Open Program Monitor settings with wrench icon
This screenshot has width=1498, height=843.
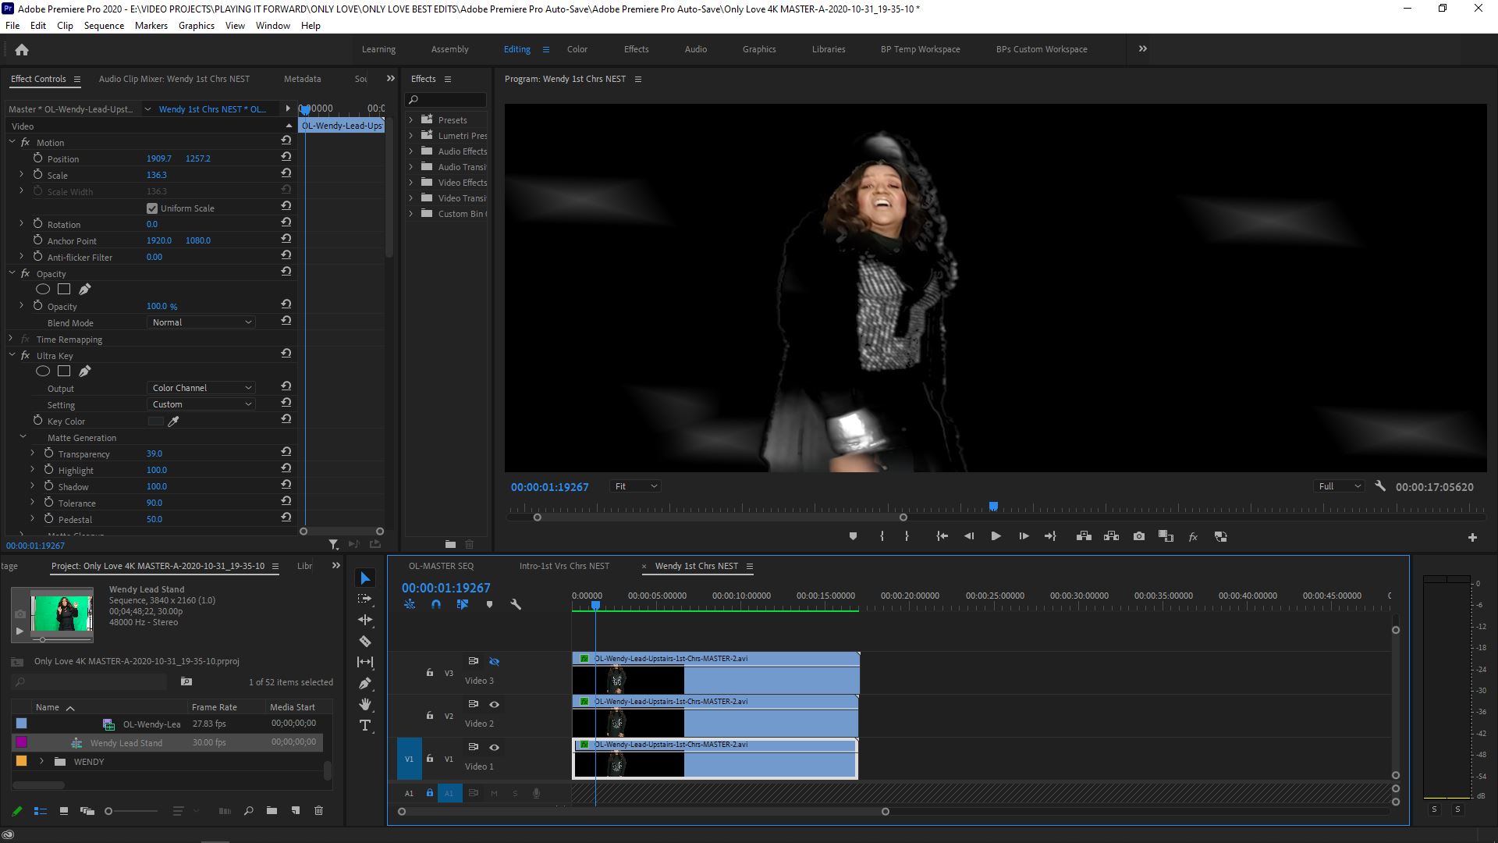point(1380,486)
